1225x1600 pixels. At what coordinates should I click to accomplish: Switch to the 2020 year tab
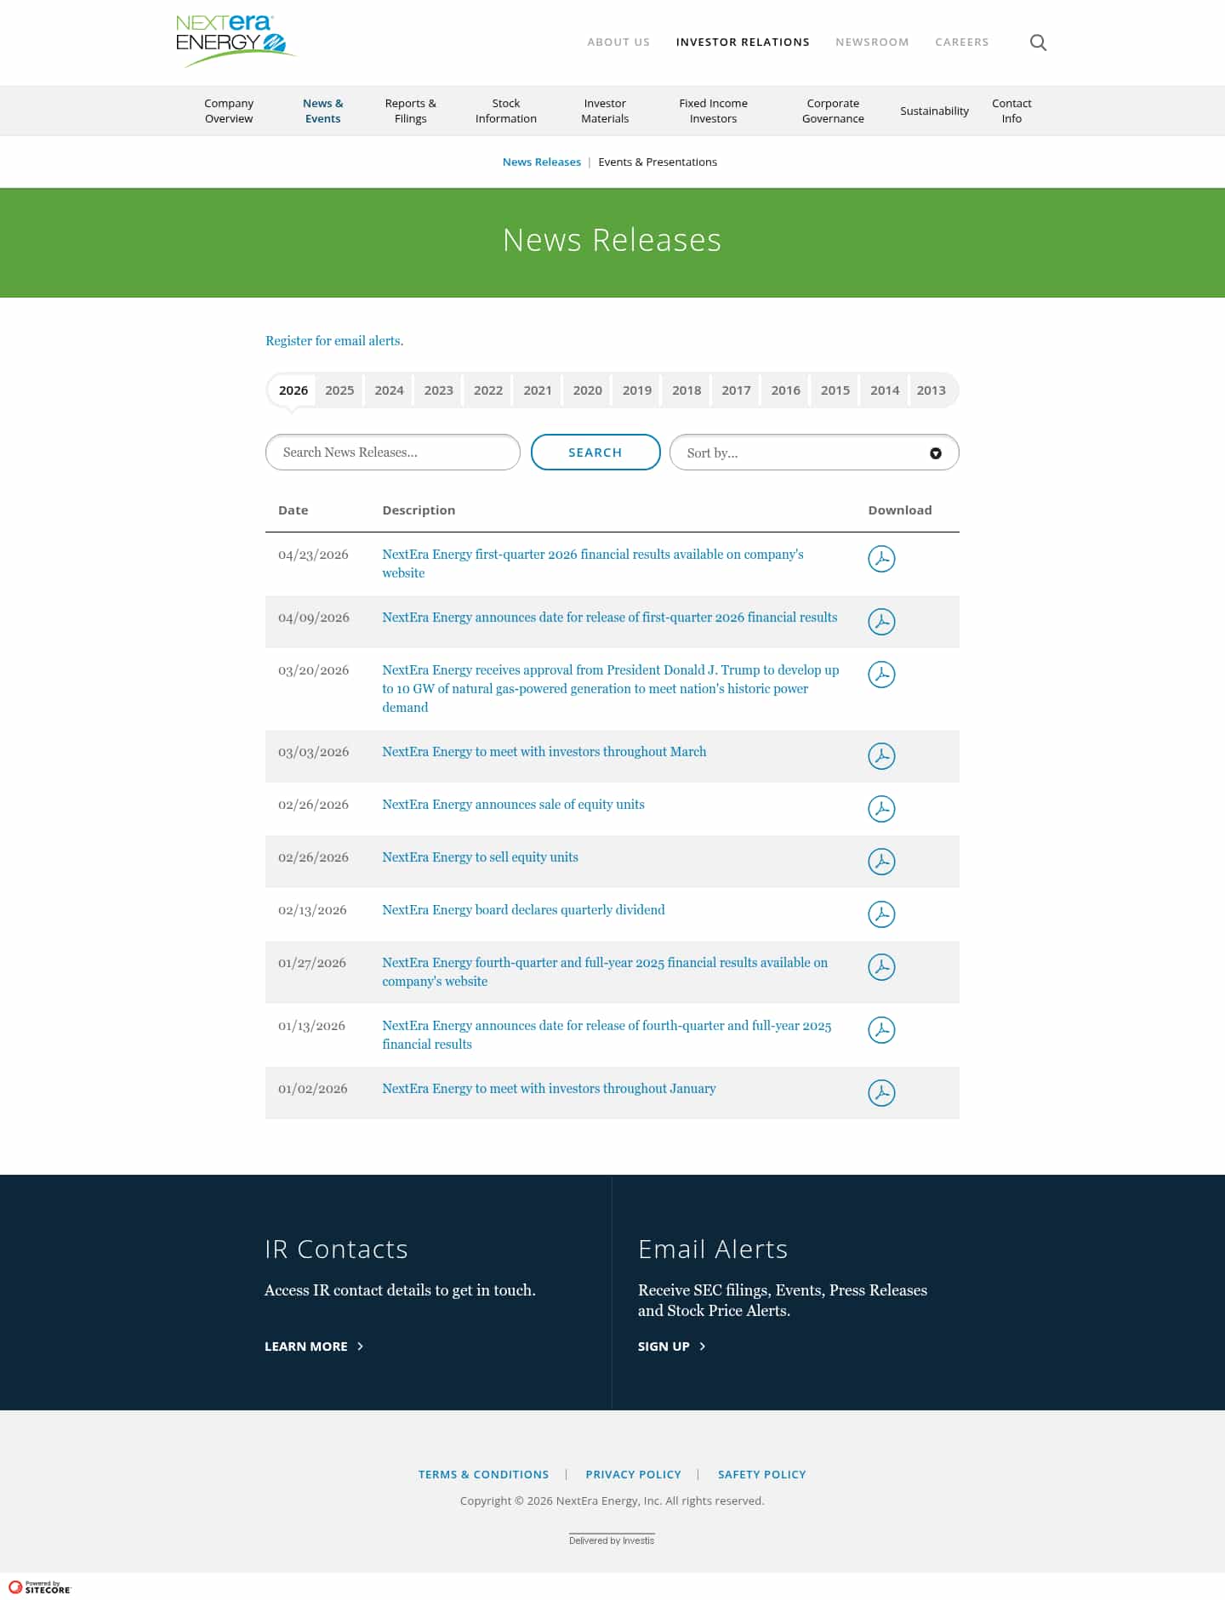tap(587, 390)
